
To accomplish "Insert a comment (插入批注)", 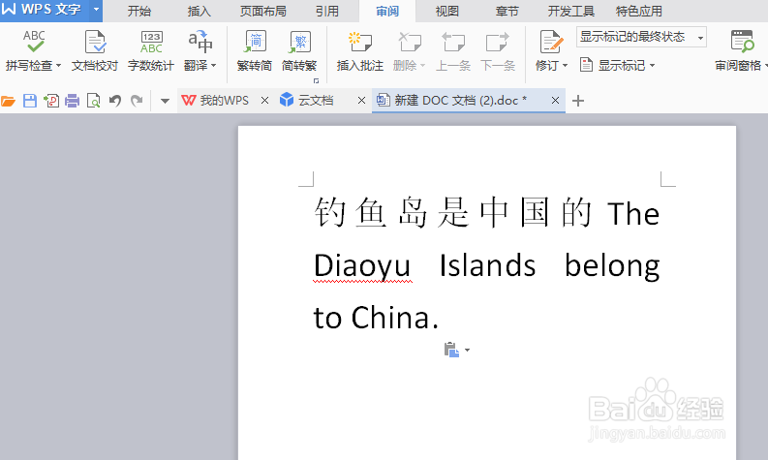I will coord(360,51).
